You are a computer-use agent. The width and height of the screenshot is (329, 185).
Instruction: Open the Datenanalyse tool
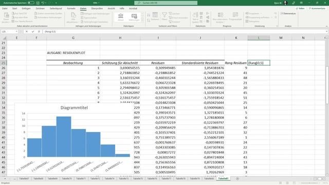click(x=288, y=14)
